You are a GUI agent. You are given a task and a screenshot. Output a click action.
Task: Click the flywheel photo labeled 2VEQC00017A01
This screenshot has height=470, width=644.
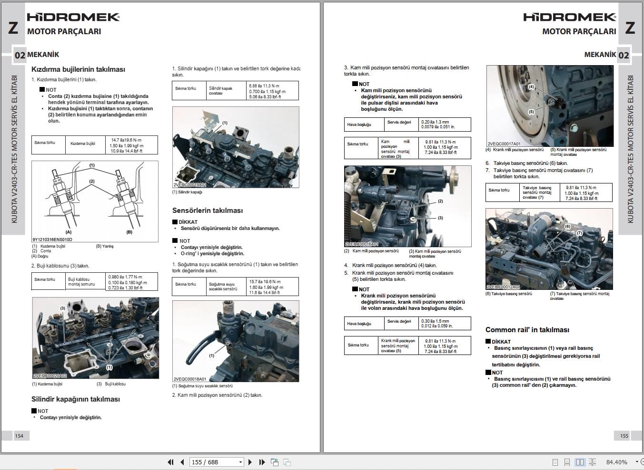coord(550,106)
